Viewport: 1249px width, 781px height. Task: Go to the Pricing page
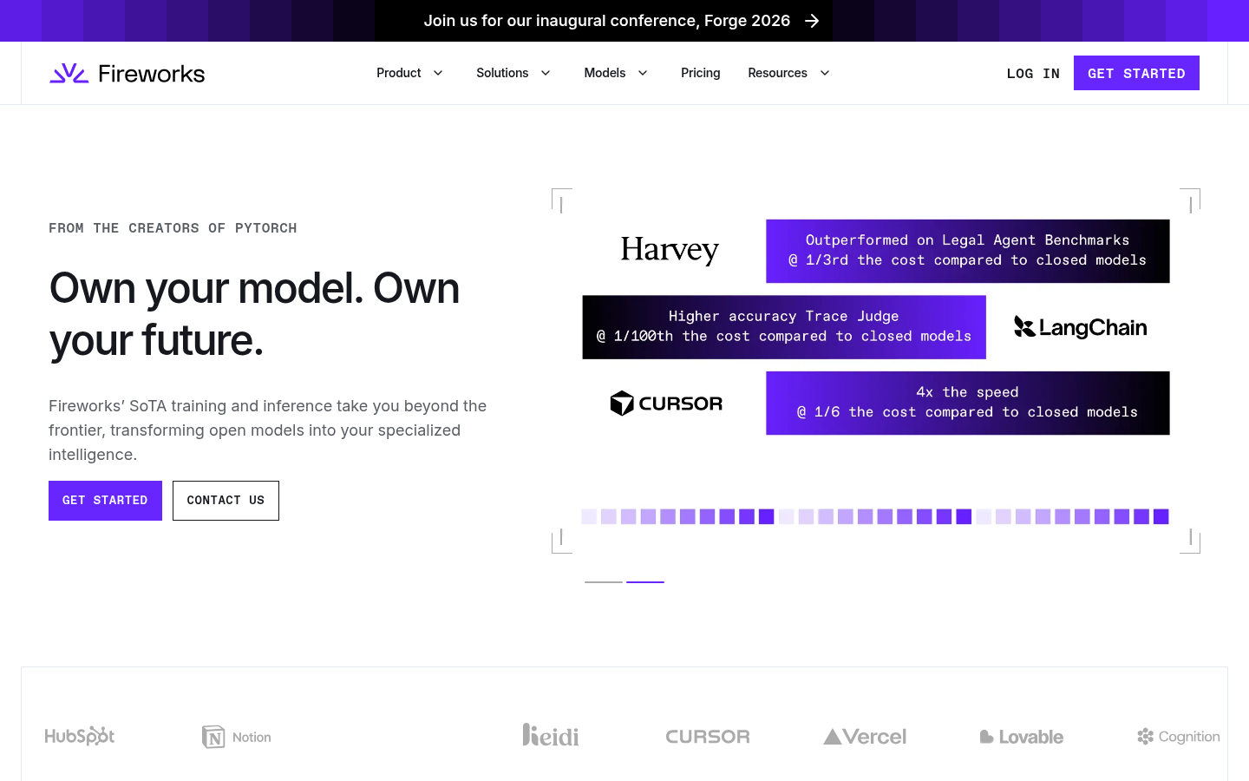click(701, 73)
